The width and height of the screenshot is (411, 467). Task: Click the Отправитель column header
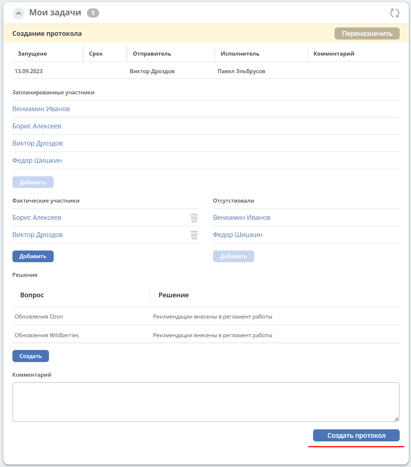click(x=152, y=54)
